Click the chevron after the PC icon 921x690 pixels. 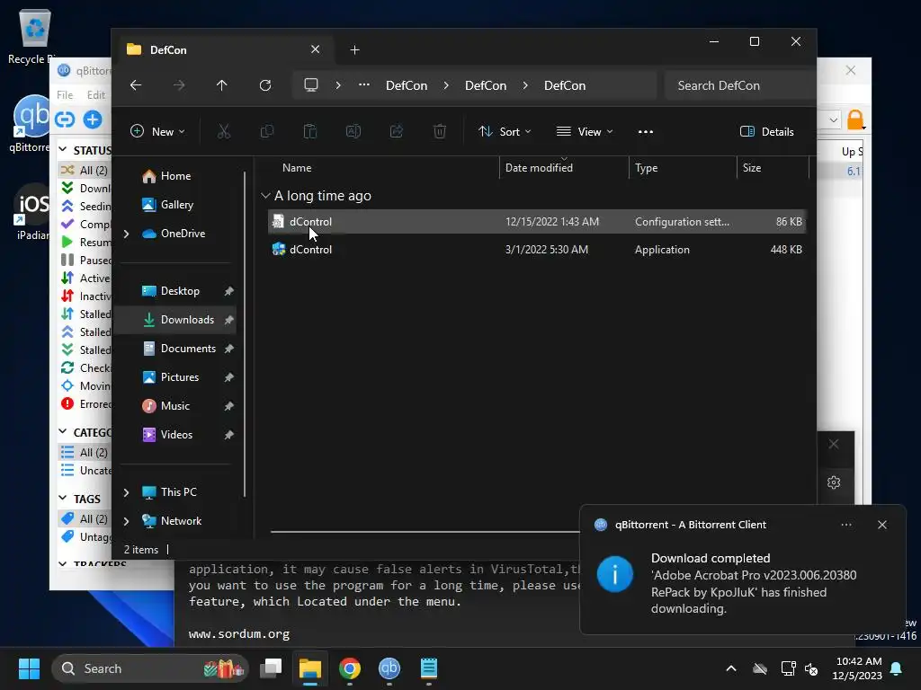click(x=338, y=85)
